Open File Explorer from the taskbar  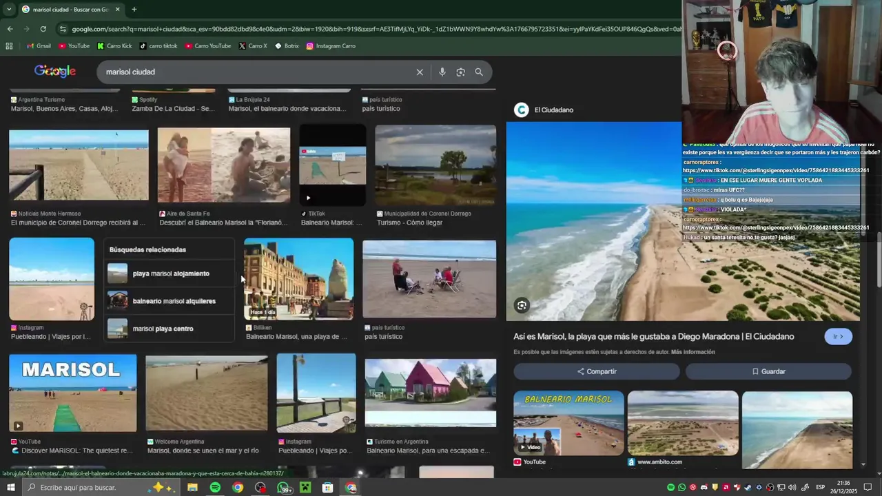pyautogui.click(x=192, y=488)
